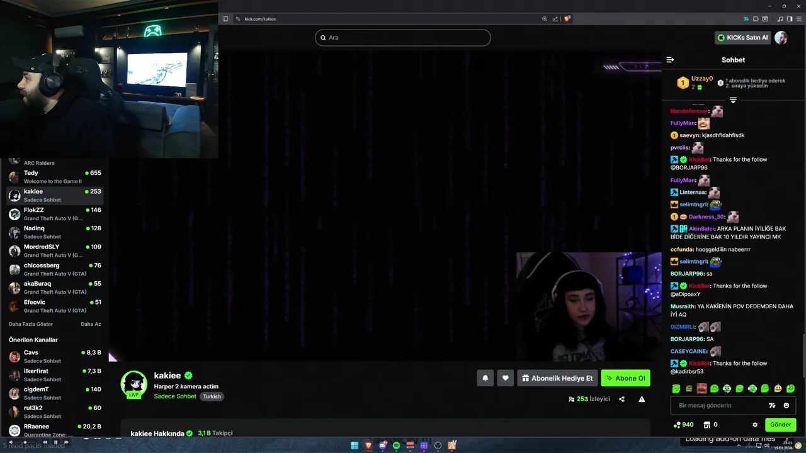Select Tedy channel in the sidebar
Image resolution: width=806 pixels, height=453 pixels.
point(55,177)
